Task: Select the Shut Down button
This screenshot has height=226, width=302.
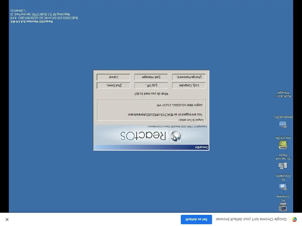Action: (x=114, y=85)
